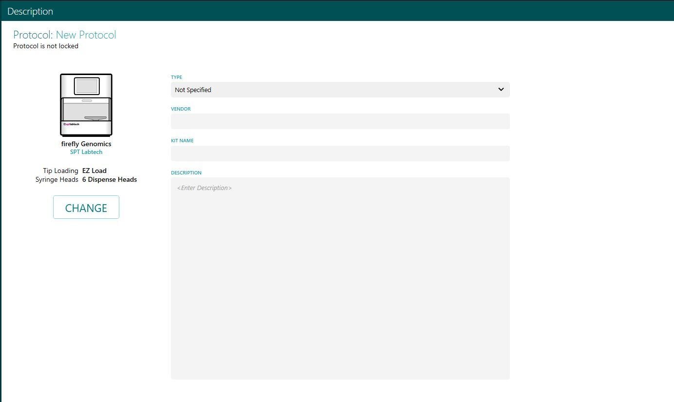Click the sptlabtech logo on the instrument image
This screenshot has height=402, width=674.
tap(71, 124)
